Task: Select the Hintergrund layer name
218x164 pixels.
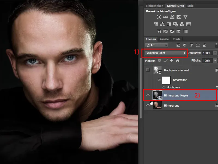Action: (x=172, y=106)
